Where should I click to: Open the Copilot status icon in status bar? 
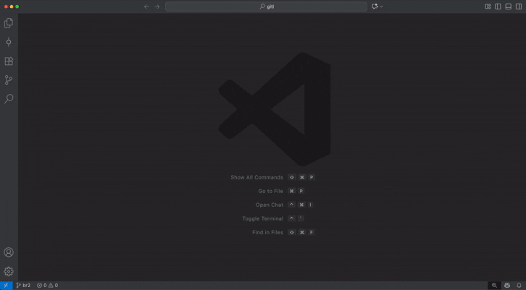pyautogui.click(x=507, y=285)
